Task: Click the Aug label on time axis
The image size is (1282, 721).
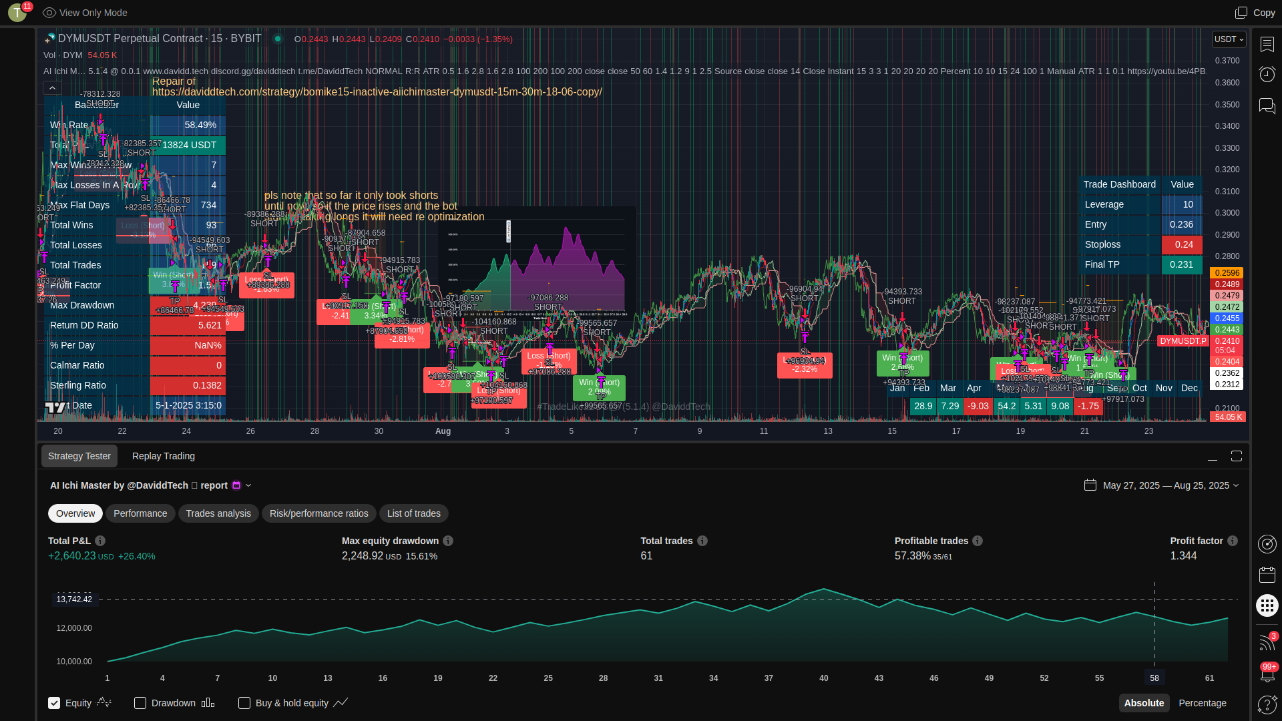Action: [443, 431]
